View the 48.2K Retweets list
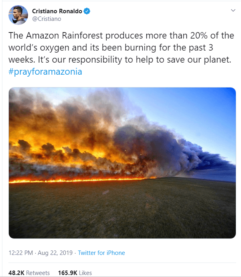Screen dimensions: 241x277 click(x=29, y=273)
